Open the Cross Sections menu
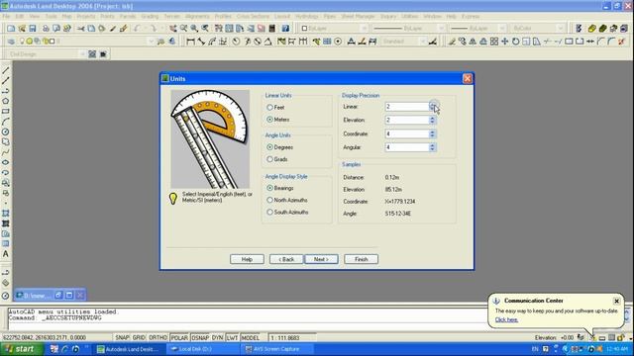Screen dimensions: 634x356 coord(253,17)
